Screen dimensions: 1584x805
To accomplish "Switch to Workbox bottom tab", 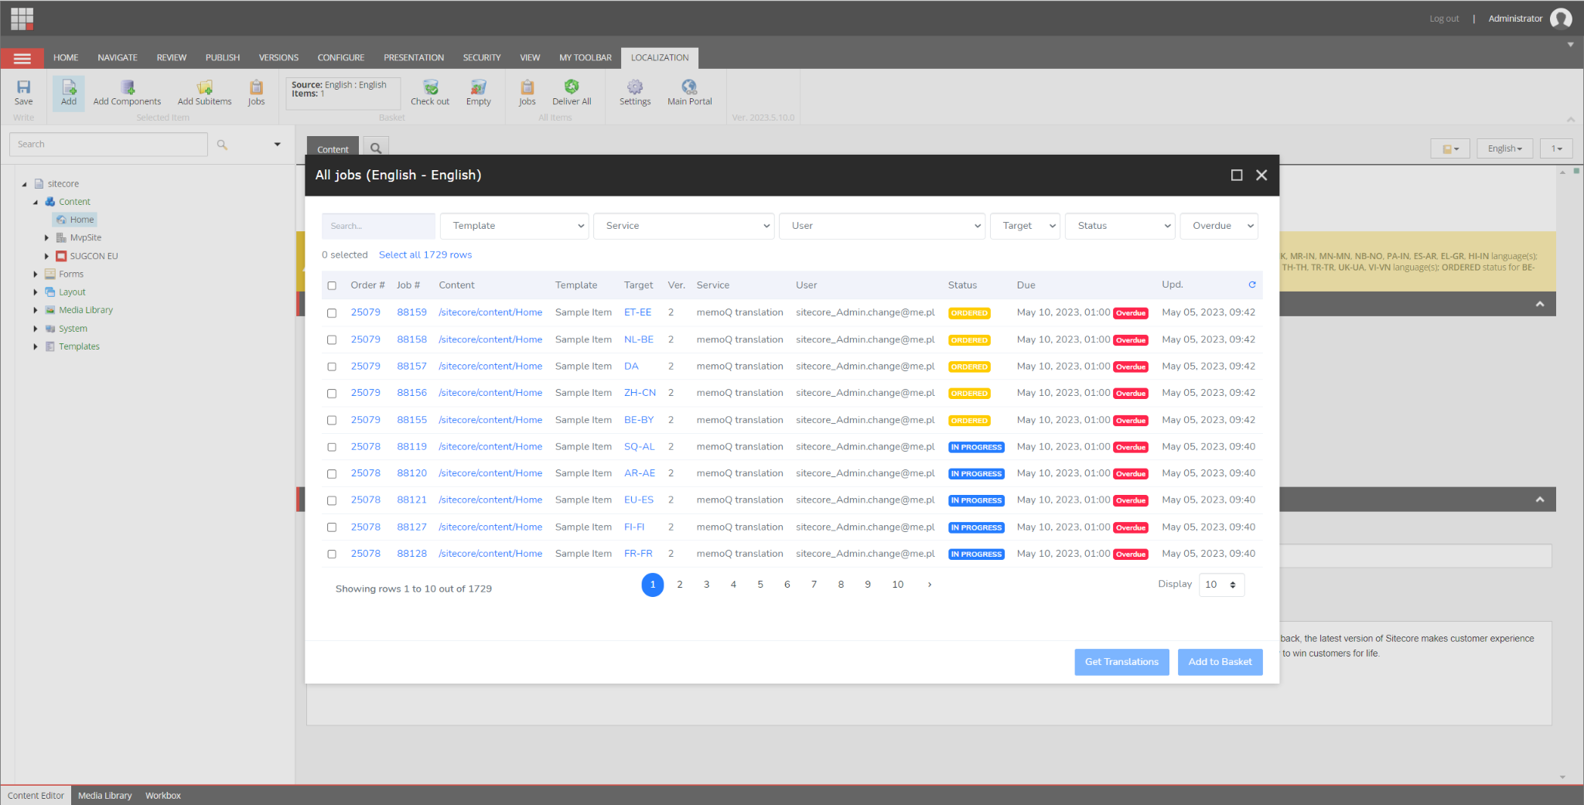I will (163, 795).
